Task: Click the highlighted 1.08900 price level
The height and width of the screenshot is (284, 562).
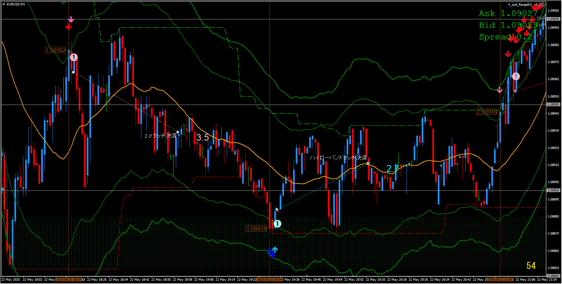Action: tap(554, 190)
